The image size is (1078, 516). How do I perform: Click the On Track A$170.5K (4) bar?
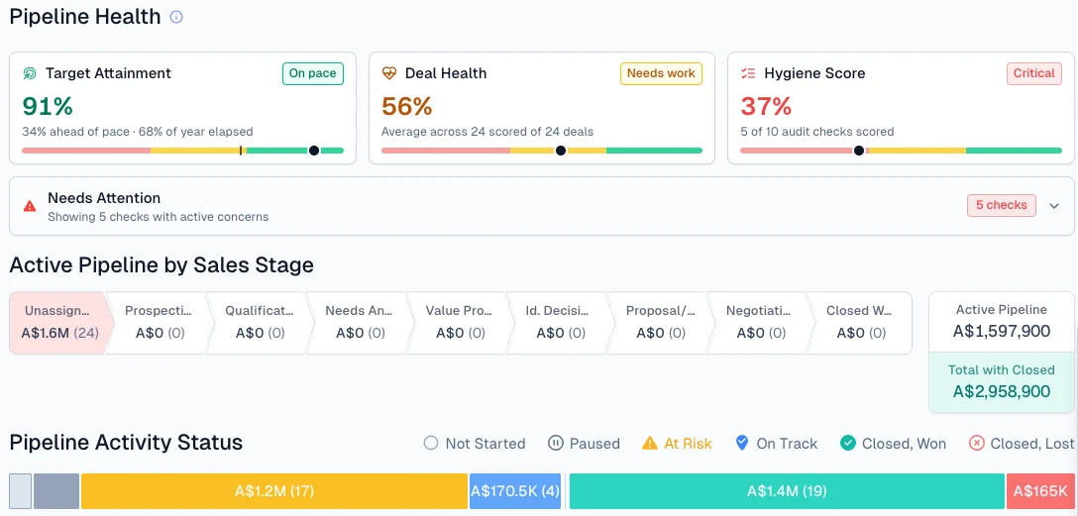[516, 491]
